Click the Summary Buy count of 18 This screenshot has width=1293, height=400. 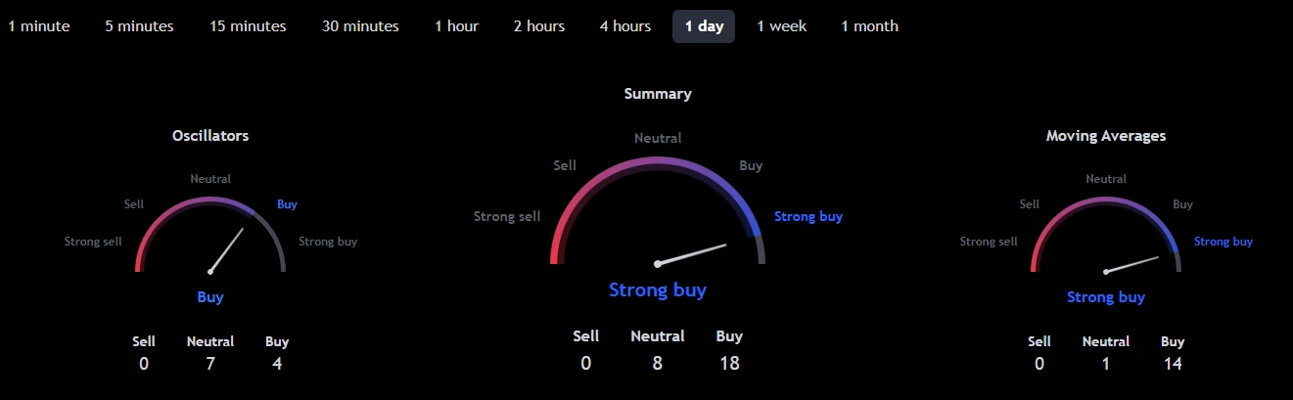[729, 363]
